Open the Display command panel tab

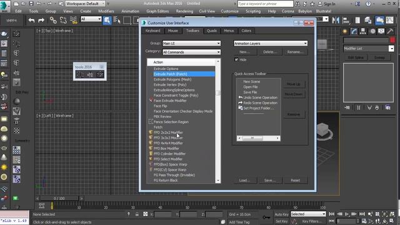pos(381,31)
